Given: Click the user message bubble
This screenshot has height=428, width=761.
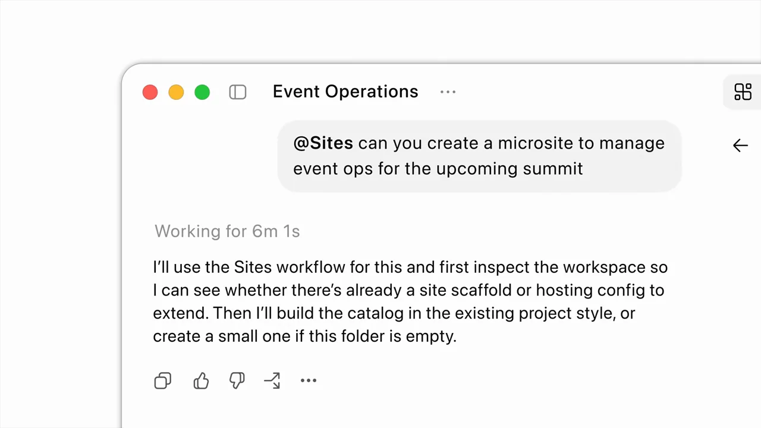Looking at the screenshot, I should [x=479, y=156].
